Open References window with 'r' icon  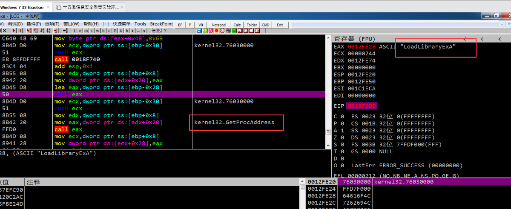pos(132,31)
